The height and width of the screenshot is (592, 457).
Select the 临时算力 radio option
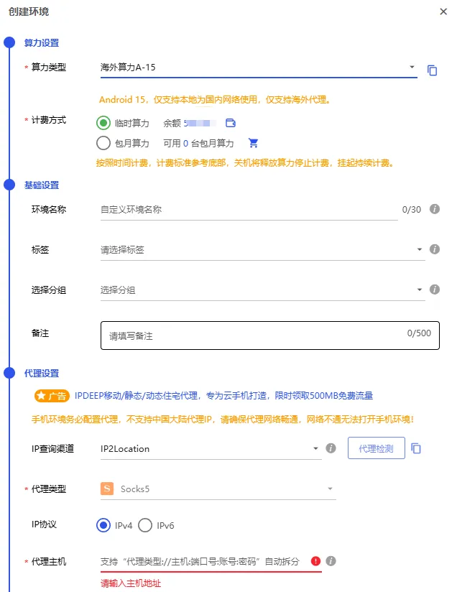[103, 123]
